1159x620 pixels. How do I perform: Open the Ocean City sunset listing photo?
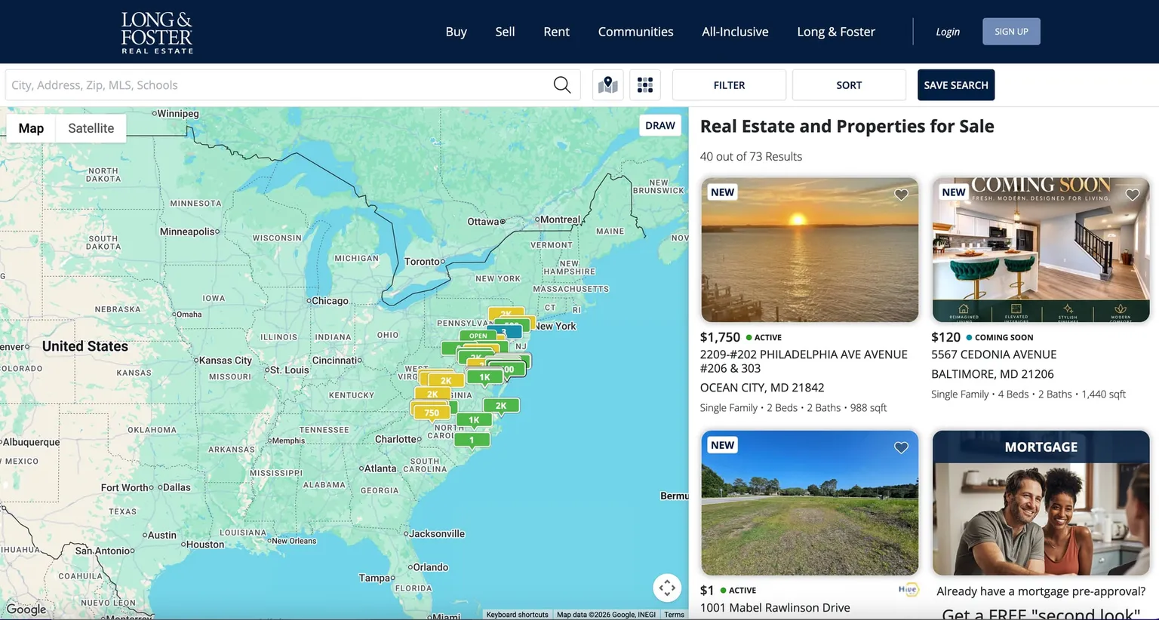[x=810, y=250]
